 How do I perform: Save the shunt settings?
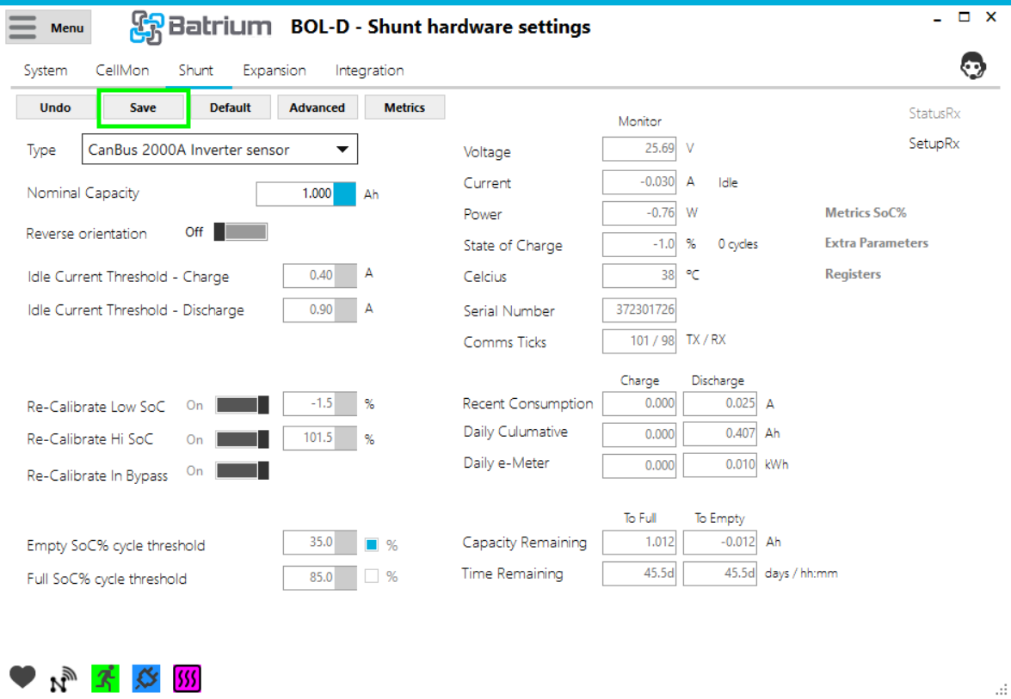pos(143,107)
